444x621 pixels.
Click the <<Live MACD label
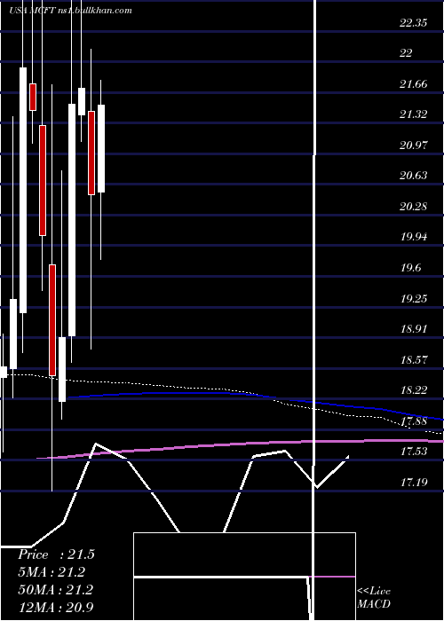click(x=374, y=597)
